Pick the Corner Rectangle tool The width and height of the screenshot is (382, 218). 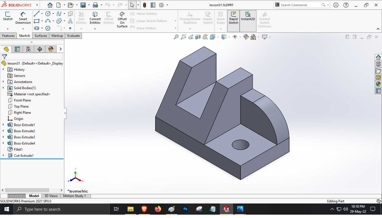pyautogui.click(x=37, y=21)
